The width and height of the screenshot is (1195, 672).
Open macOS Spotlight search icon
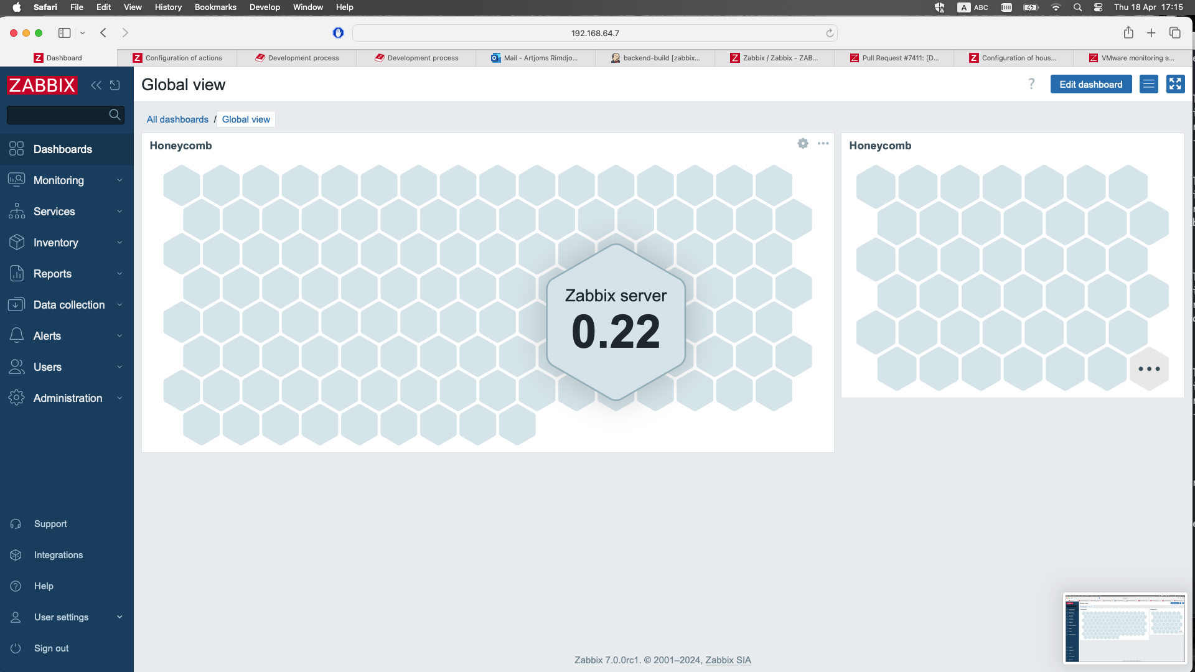point(1077,7)
